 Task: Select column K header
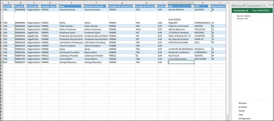[x=203, y=3]
